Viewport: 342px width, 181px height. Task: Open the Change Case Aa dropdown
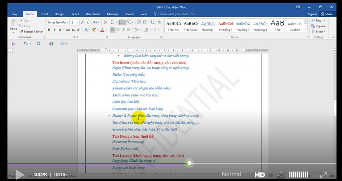pyautogui.click(x=96, y=22)
